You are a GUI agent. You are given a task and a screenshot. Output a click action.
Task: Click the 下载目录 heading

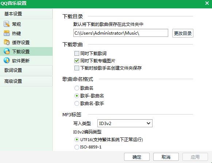click(73, 16)
